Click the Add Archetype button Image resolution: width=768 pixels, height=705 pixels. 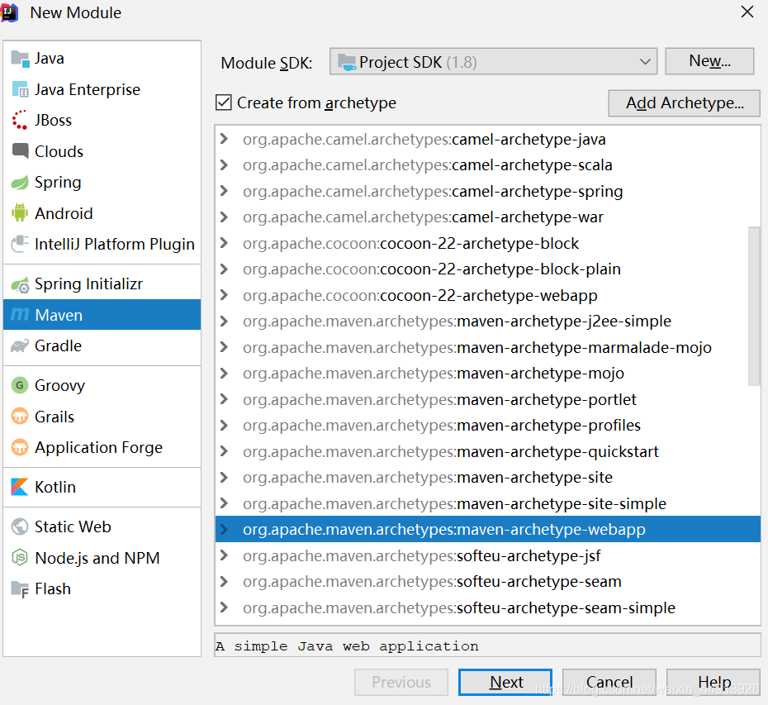pyautogui.click(x=684, y=103)
